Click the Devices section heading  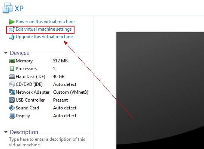19,53
